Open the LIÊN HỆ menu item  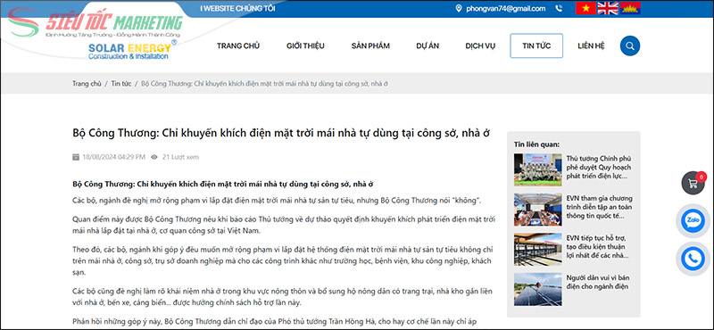click(x=591, y=46)
